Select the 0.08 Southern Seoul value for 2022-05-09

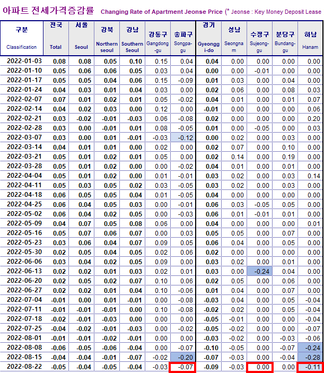click(x=136, y=223)
